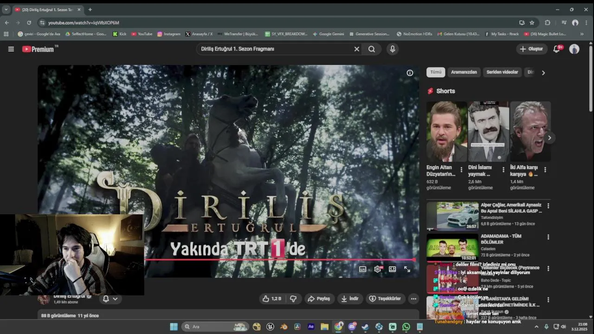Open Kick bookmark
Viewport: 594px width, 334px height.
point(119,34)
